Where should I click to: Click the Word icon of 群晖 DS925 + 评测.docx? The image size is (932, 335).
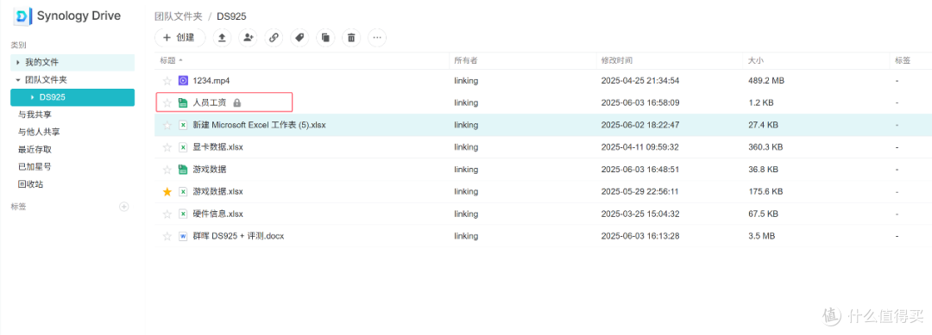coord(183,236)
